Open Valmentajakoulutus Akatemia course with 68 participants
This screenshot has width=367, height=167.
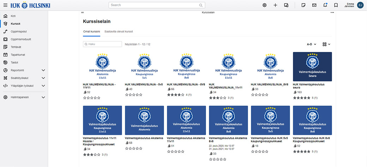[144, 138]
